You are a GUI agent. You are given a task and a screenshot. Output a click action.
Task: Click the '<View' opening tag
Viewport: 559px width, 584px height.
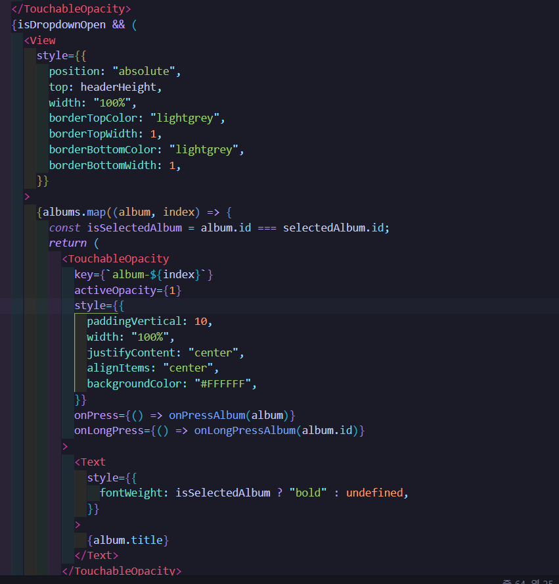[40, 40]
